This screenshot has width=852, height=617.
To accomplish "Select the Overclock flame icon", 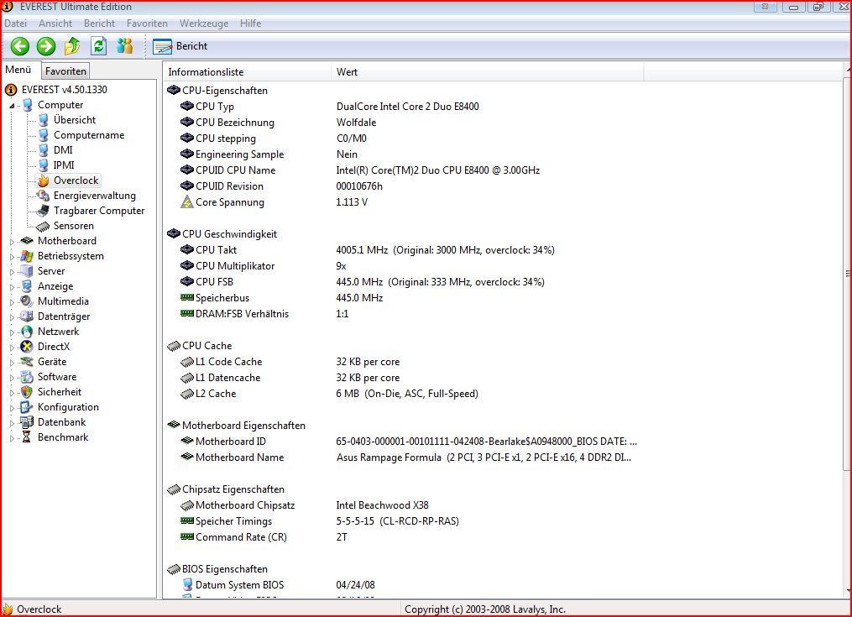I will (44, 180).
